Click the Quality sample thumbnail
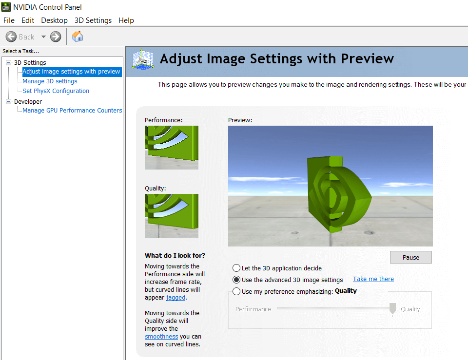Screen dimensions: 468x360 (172, 216)
